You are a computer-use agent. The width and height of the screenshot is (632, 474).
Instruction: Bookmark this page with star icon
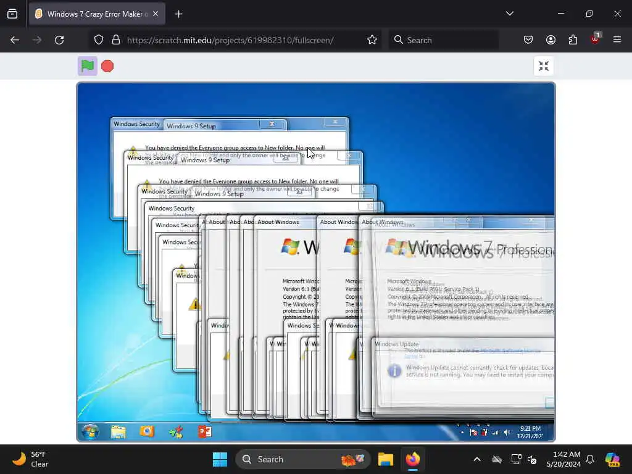click(372, 40)
